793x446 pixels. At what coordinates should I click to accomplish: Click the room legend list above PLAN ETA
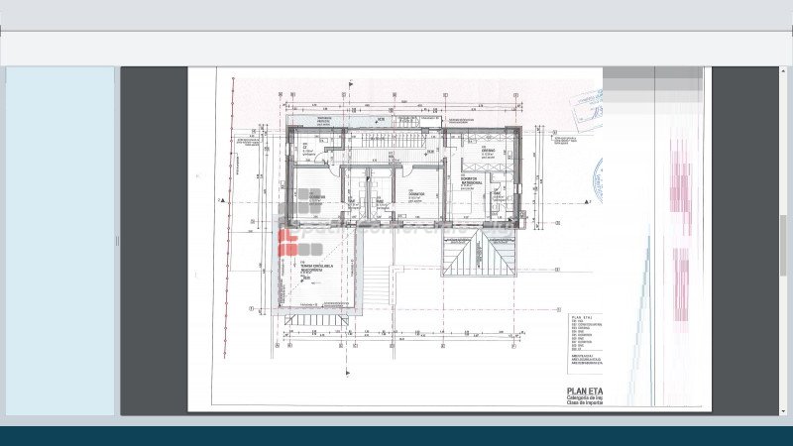click(x=584, y=337)
